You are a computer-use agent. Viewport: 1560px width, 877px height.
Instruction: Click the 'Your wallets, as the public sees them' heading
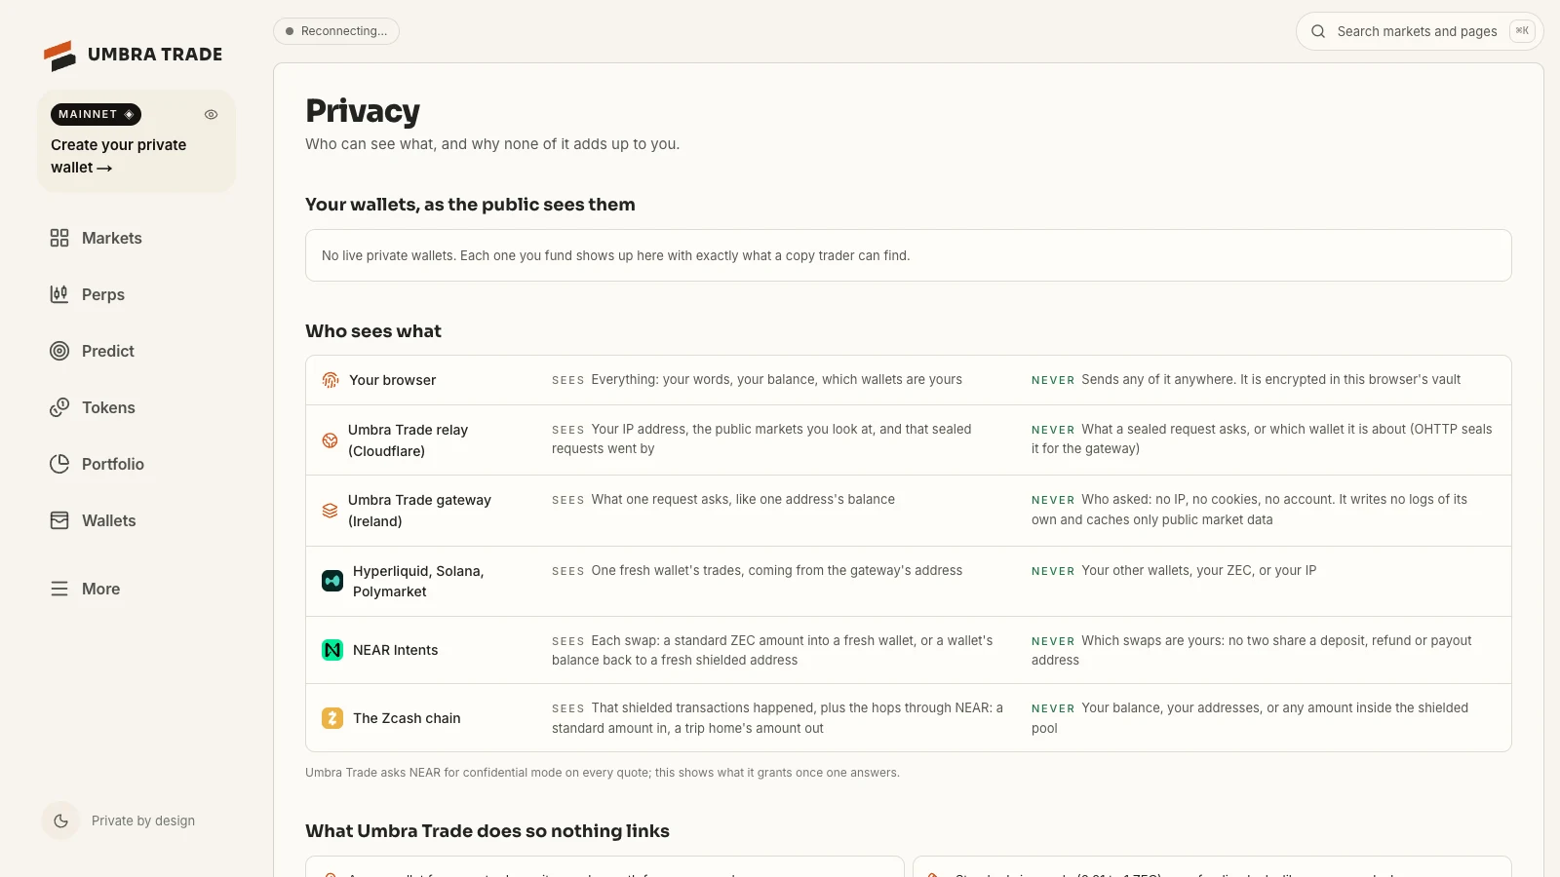pos(470,205)
